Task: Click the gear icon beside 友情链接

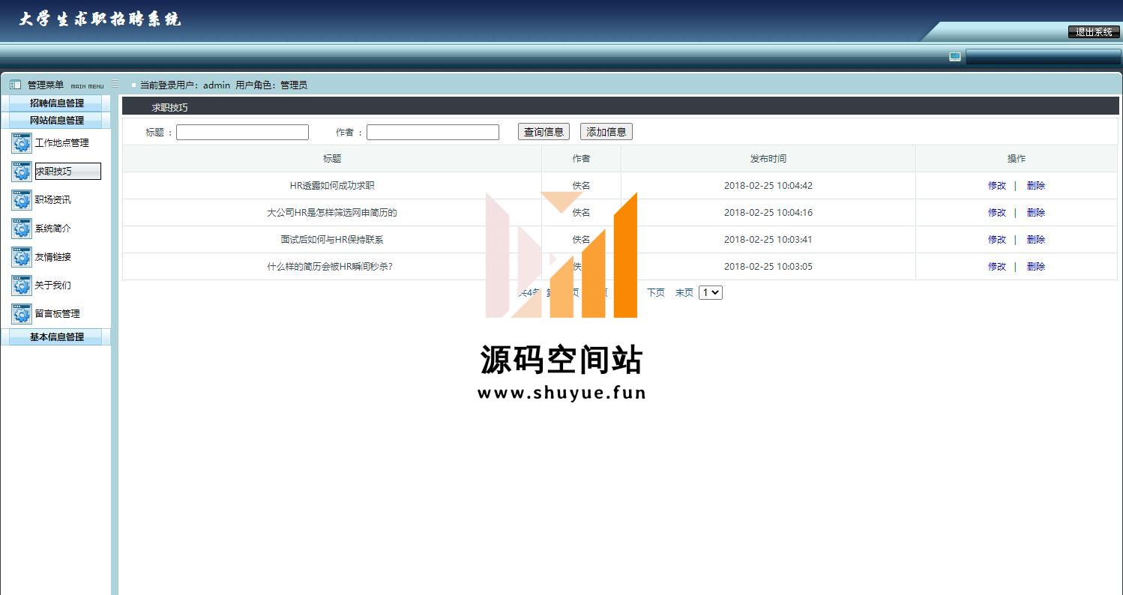Action: pyautogui.click(x=22, y=257)
